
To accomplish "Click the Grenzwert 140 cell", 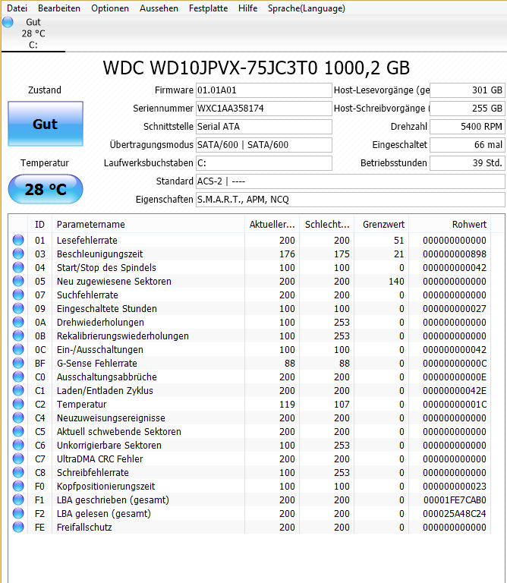I will pyautogui.click(x=396, y=281).
